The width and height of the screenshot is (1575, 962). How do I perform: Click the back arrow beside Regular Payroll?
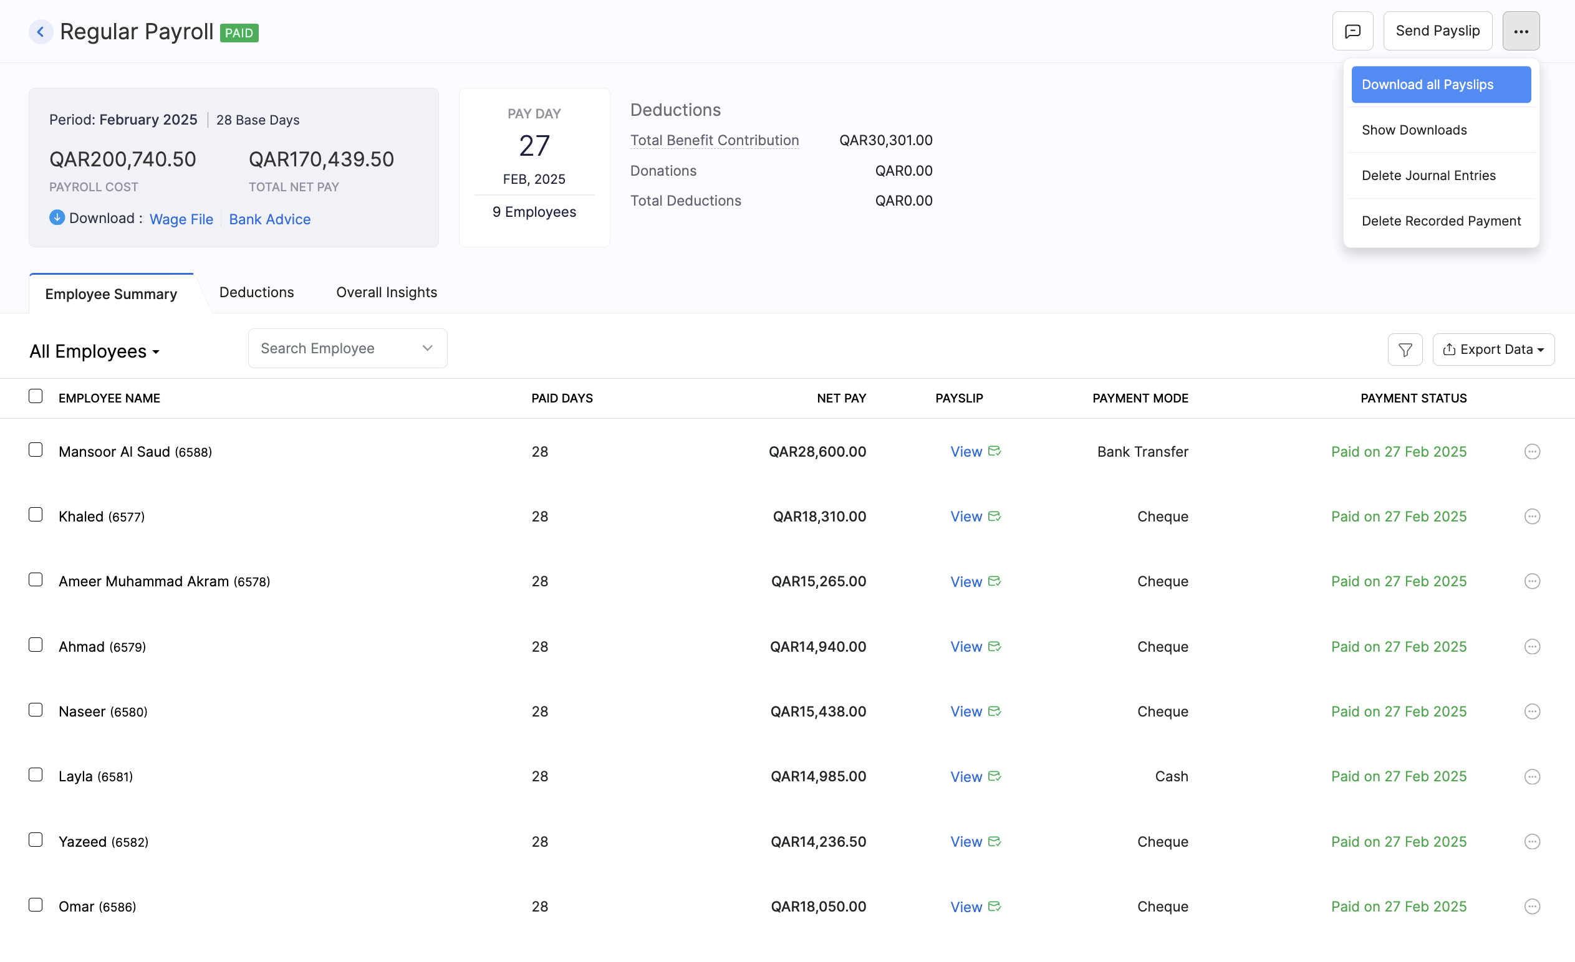[41, 31]
